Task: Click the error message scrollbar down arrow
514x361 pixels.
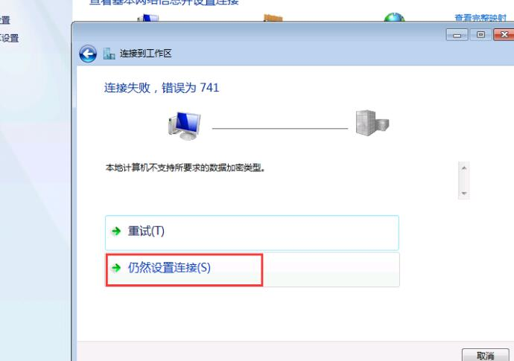Action: (x=464, y=194)
